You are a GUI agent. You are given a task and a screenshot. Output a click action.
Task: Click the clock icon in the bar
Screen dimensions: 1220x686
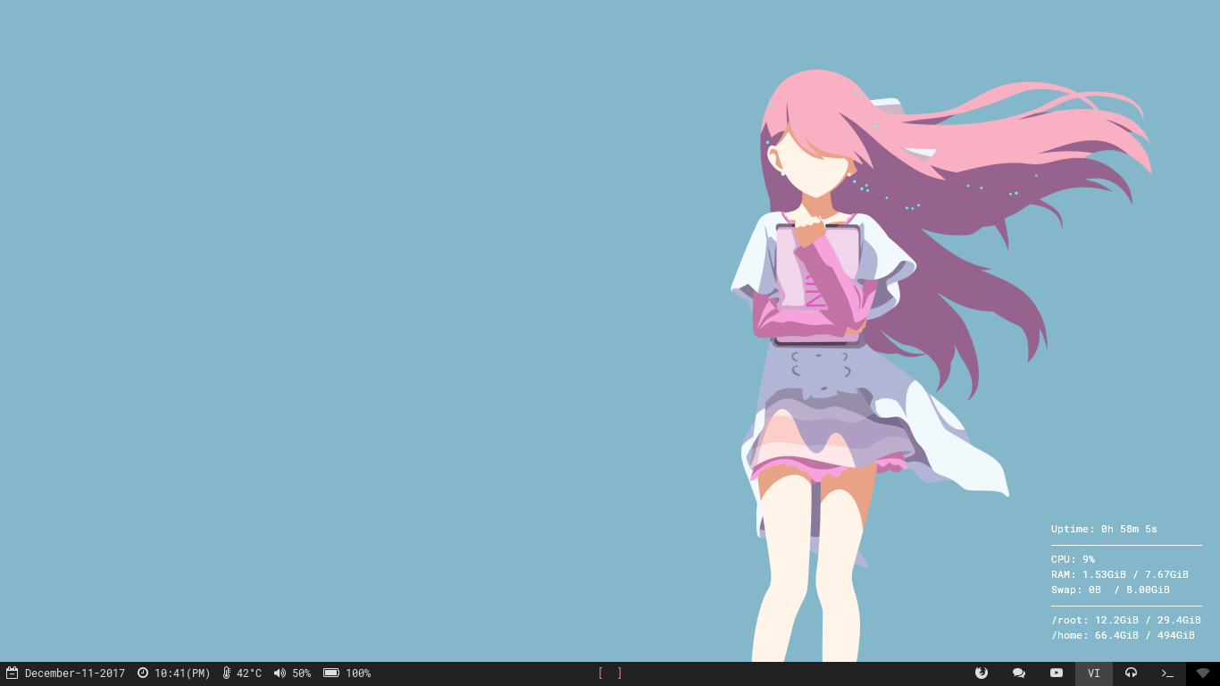pos(143,673)
